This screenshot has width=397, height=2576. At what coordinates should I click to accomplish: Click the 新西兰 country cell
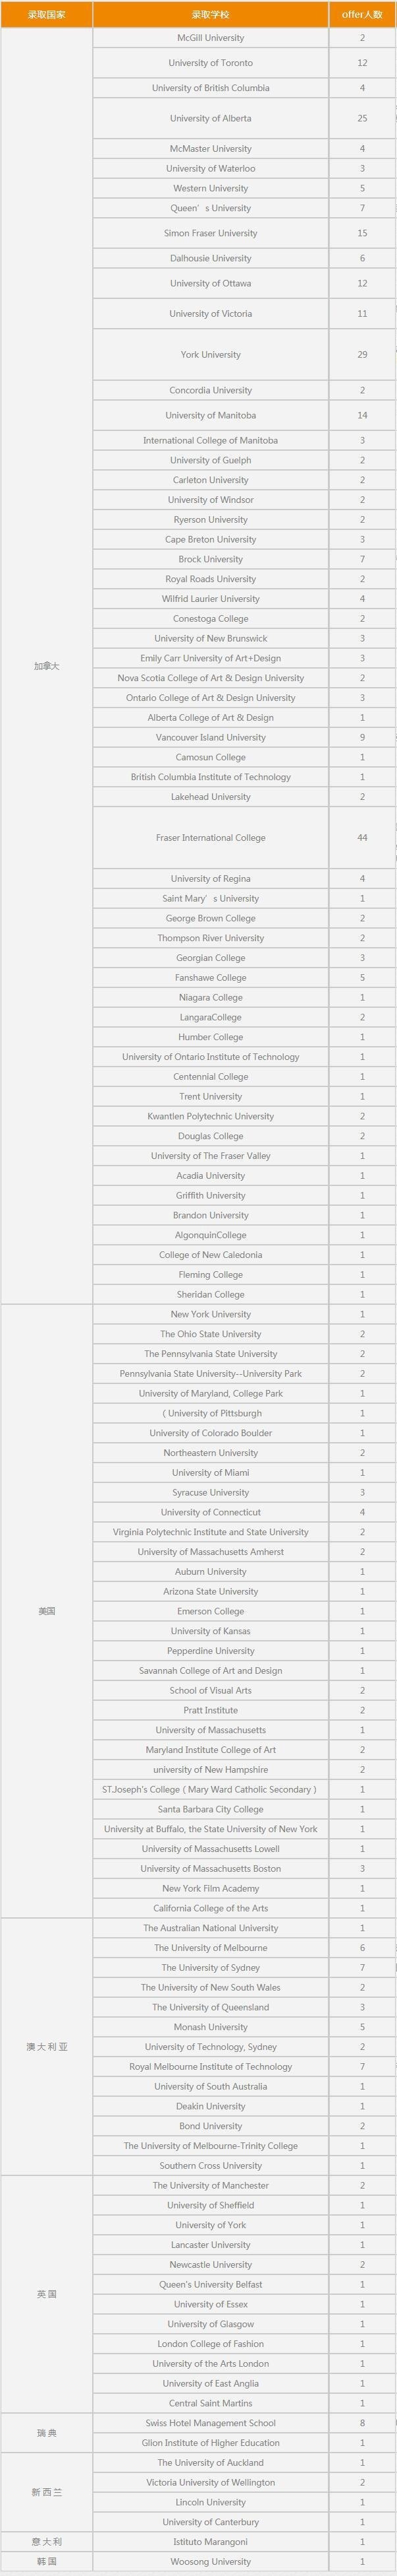point(46,2492)
